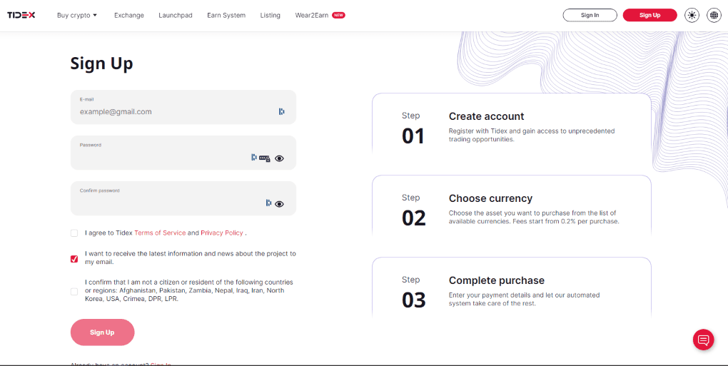Show the Password field contents
Viewport: 728px width, 366px height.
click(279, 158)
